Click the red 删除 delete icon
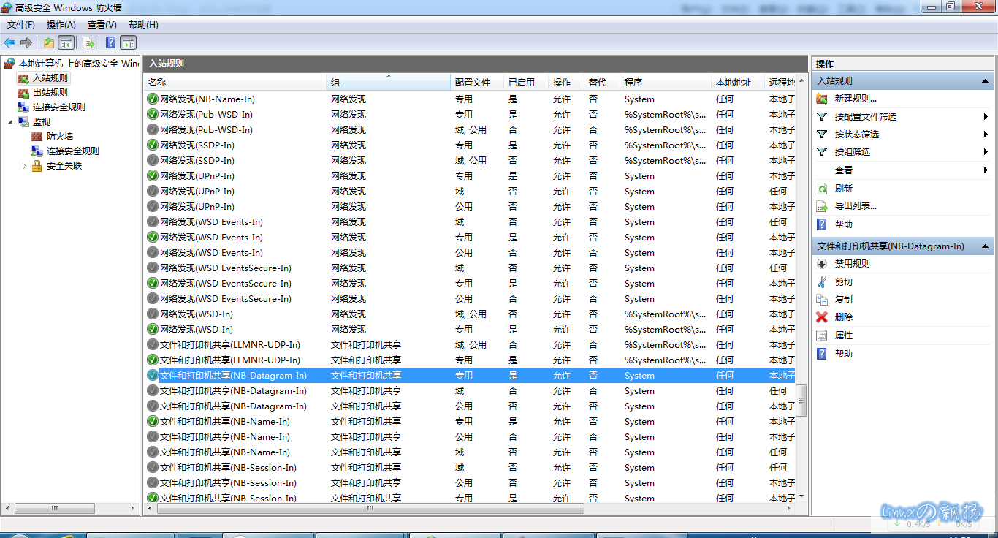The image size is (998, 538). coord(822,317)
